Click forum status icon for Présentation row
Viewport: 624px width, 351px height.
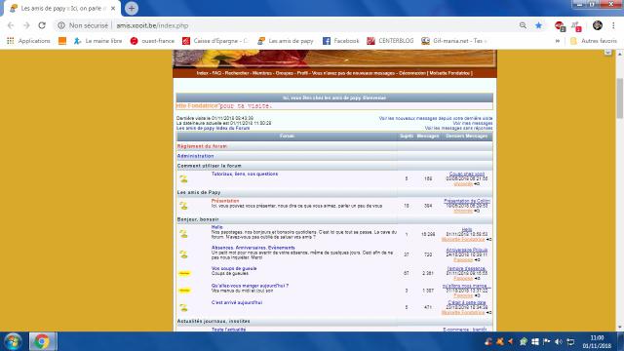point(183,206)
